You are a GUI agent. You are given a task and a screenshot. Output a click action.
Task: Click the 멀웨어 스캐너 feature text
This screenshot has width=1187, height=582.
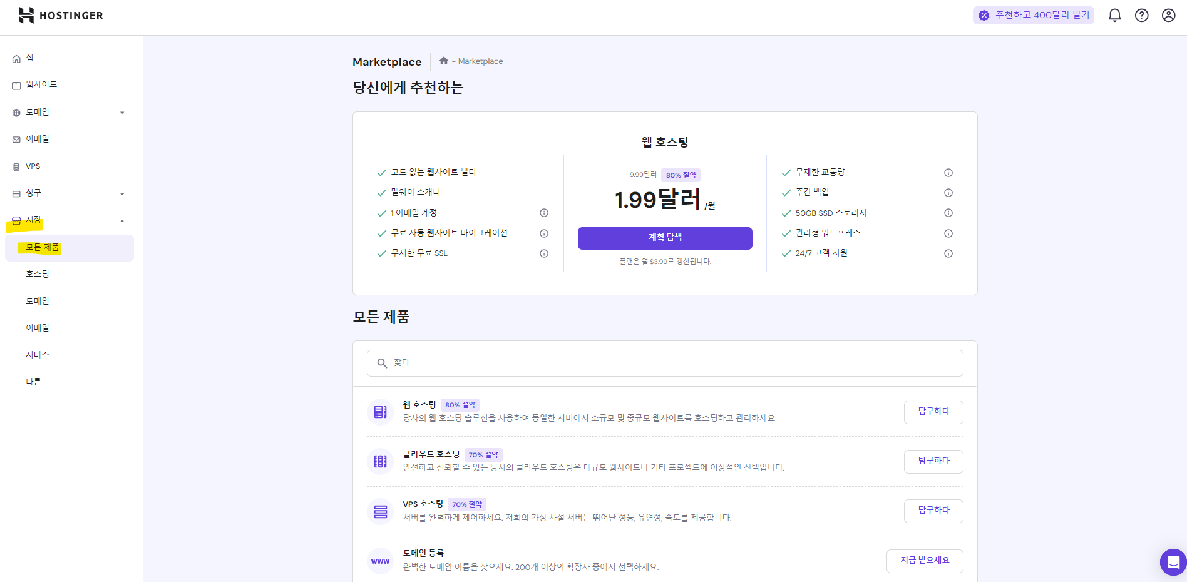tap(416, 192)
